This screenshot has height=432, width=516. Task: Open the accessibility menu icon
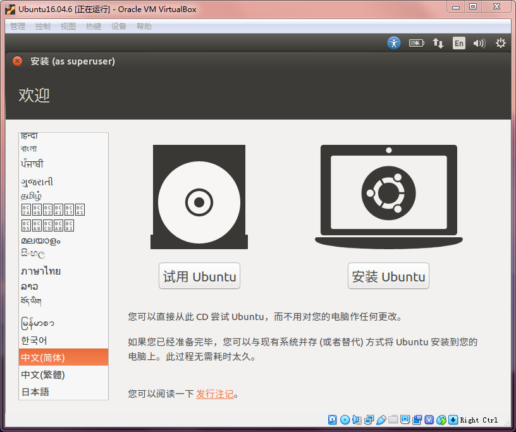394,43
